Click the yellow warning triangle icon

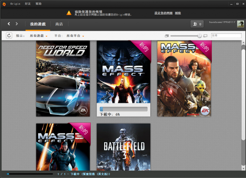[x=69, y=13]
